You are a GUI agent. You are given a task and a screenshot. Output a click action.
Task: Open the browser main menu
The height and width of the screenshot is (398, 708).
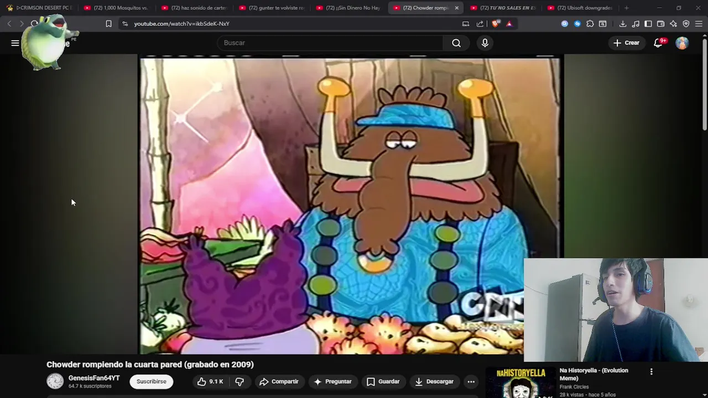[699, 24]
